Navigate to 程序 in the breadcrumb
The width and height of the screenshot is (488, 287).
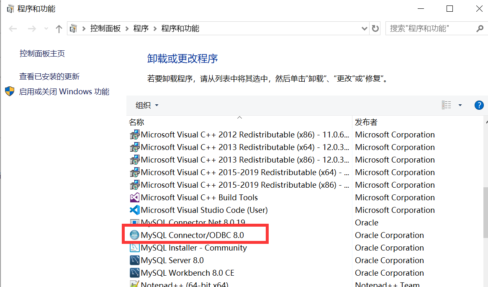(x=141, y=28)
